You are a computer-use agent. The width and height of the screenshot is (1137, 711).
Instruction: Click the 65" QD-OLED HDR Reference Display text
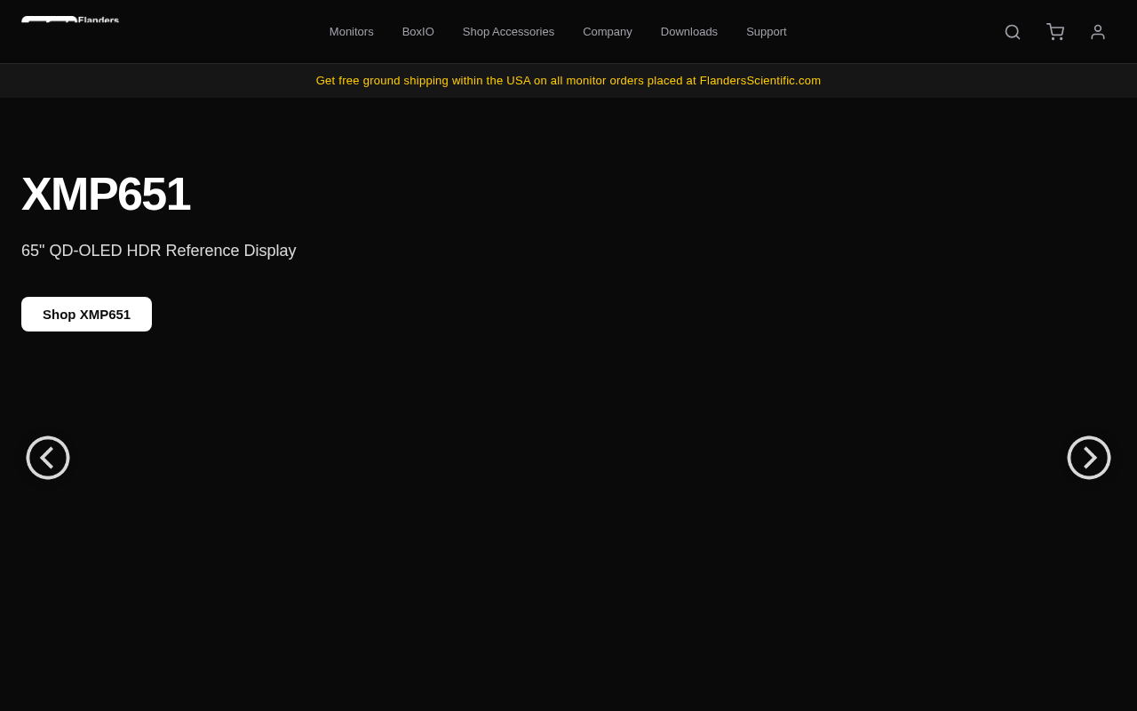(159, 251)
